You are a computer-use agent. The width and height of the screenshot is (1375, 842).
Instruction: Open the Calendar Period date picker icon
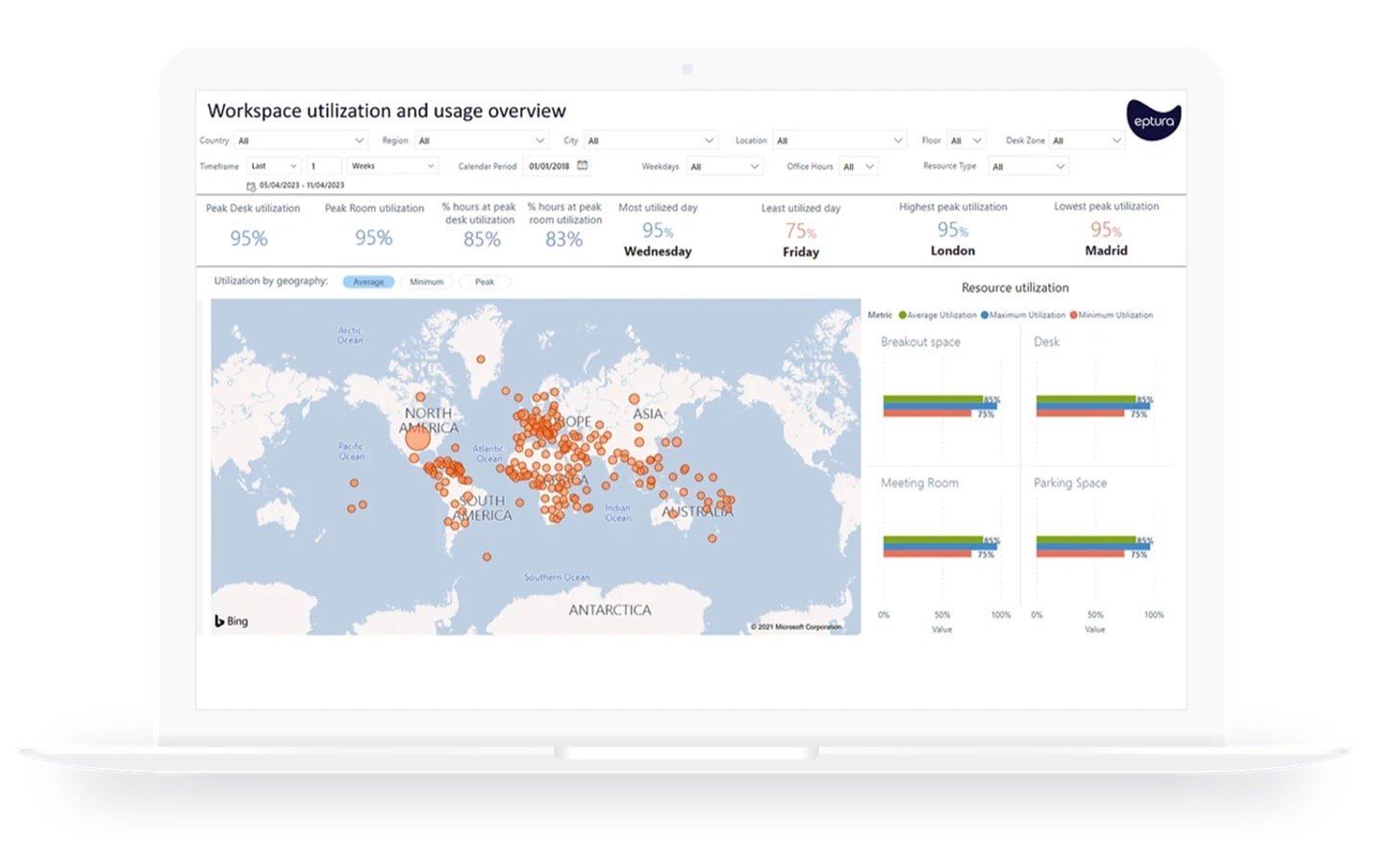coord(583,165)
